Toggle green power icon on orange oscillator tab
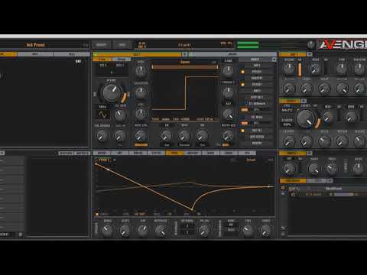Viewport: 367px width, 275px height. pos(96,54)
